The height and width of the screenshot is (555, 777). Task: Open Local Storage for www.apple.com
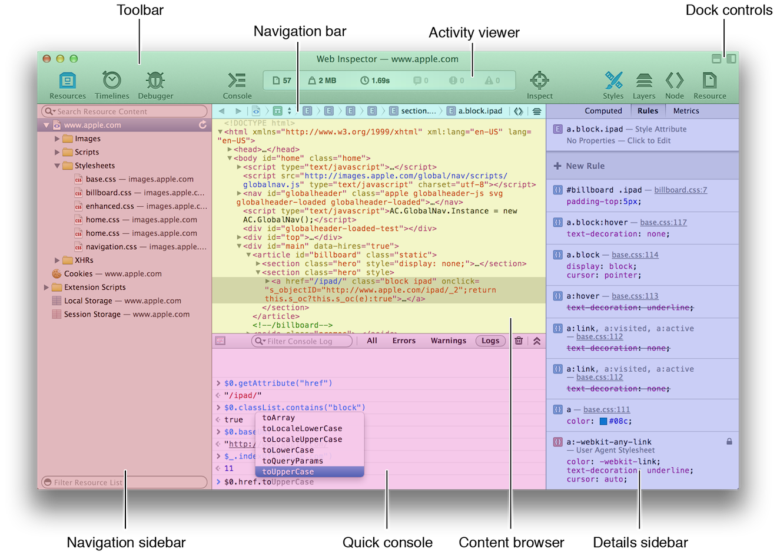click(117, 301)
